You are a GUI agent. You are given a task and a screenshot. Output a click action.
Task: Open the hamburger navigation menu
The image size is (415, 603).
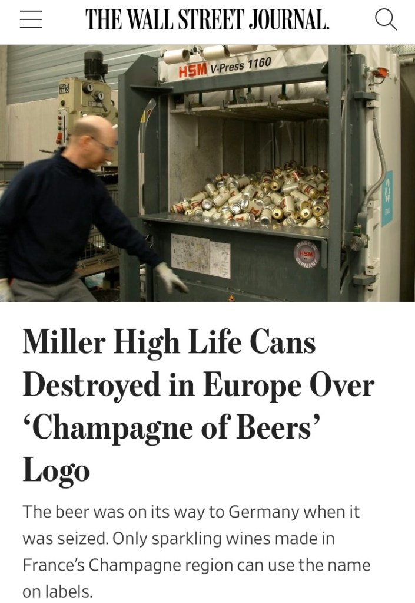31,19
